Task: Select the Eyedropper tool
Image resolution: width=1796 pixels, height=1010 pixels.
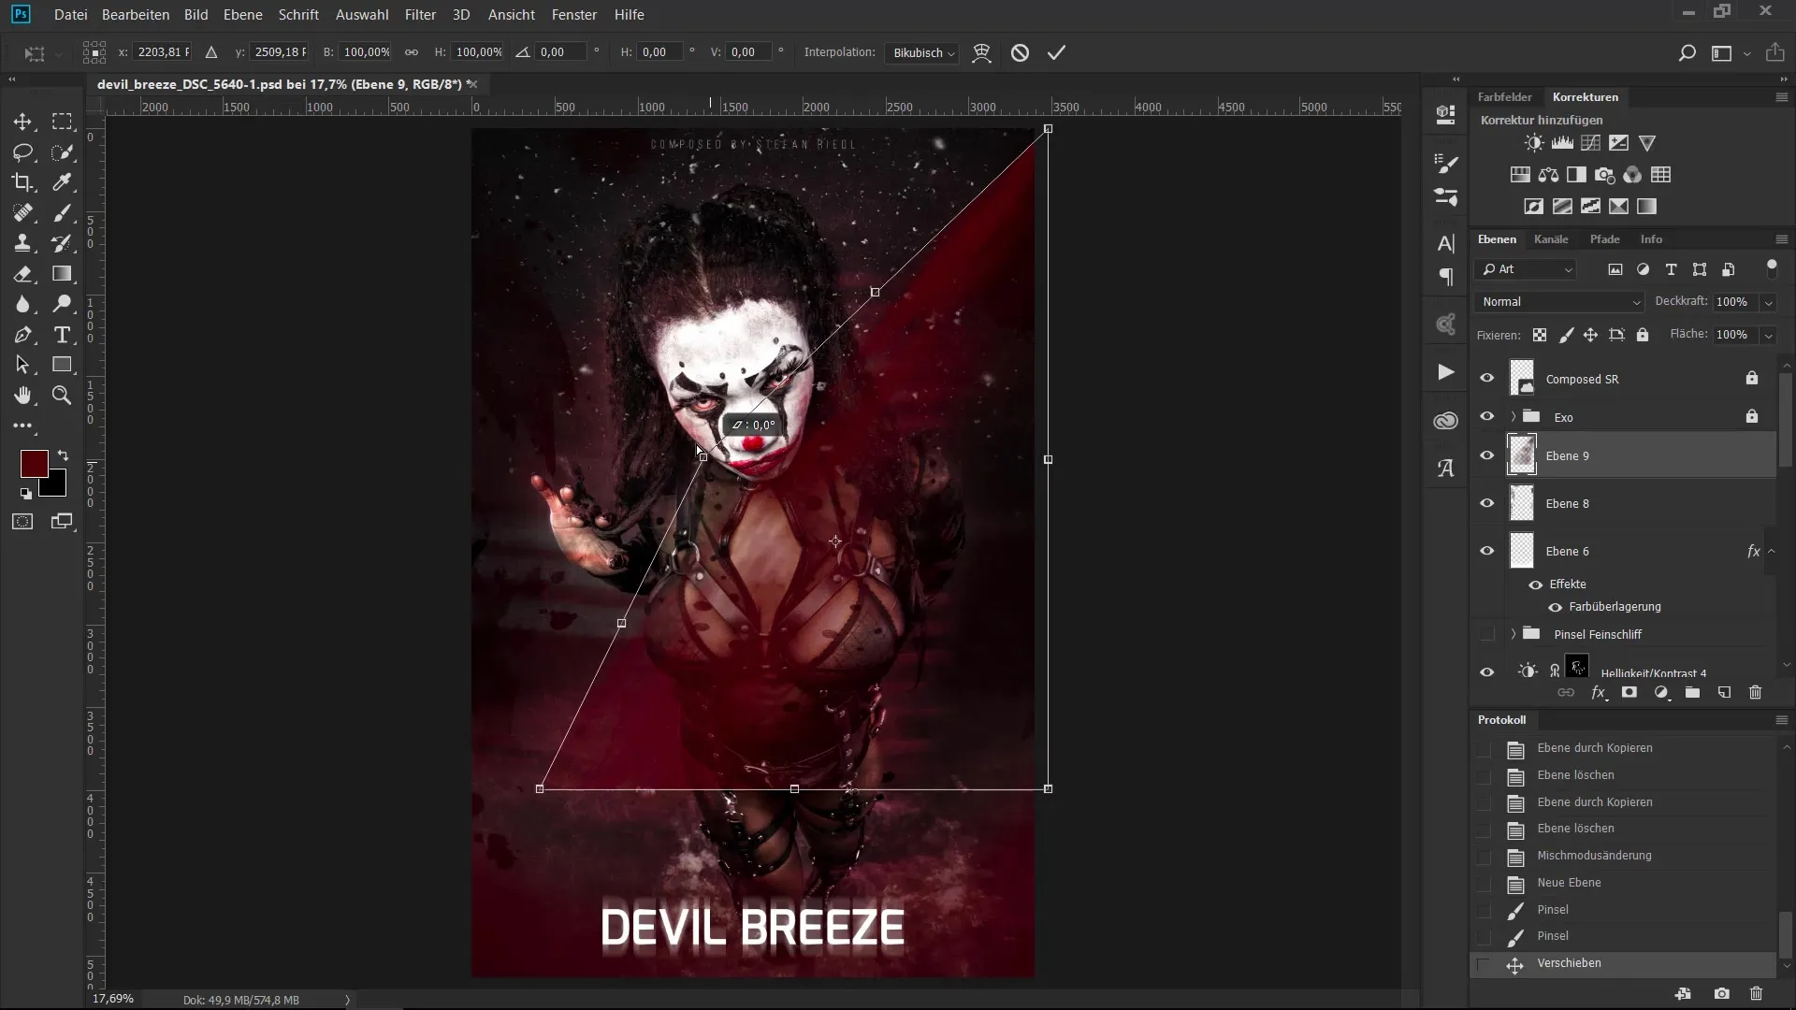Action: pyautogui.click(x=62, y=182)
